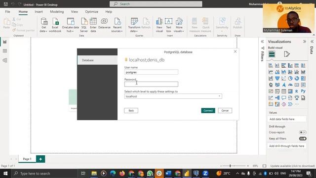316x178 pixels.
Task: Select the Pie chart visual
Action: tap(290, 78)
